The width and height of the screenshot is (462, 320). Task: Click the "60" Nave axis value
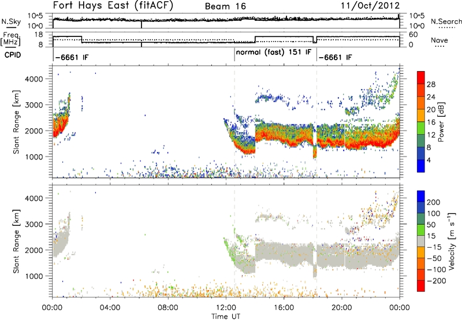[x=413, y=35]
